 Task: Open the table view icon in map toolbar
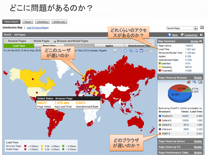tap(141, 51)
